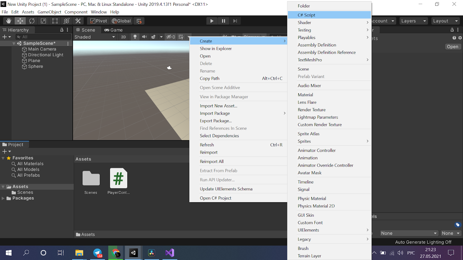Collapse Favorites in Project panel
The width and height of the screenshot is (463, 260).
3,158
